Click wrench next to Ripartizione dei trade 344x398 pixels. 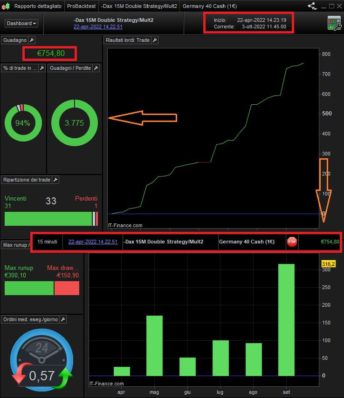[55, 180]
